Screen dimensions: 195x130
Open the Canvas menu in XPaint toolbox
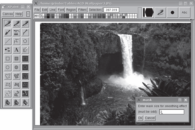point(7,14)
